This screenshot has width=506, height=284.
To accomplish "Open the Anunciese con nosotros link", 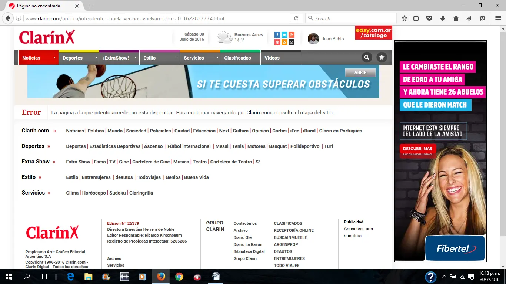I will pos(359,232).
